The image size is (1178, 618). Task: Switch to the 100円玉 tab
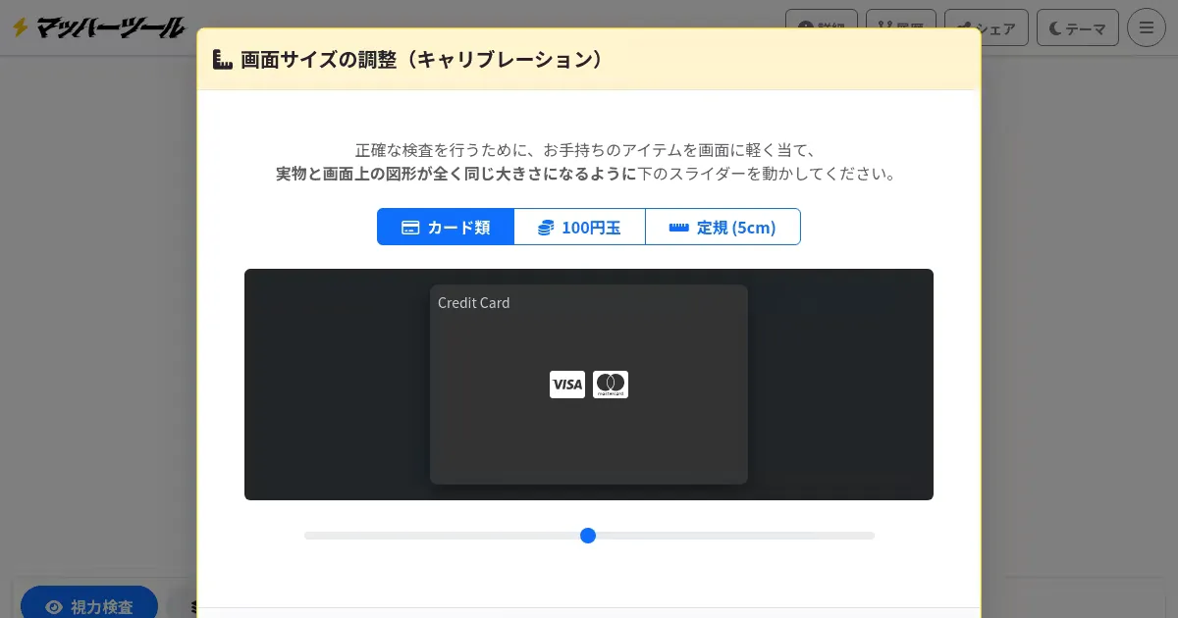coord(579,228)
